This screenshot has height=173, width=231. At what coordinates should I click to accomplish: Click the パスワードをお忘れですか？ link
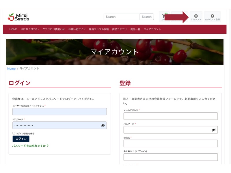click(x=31, y=146)
